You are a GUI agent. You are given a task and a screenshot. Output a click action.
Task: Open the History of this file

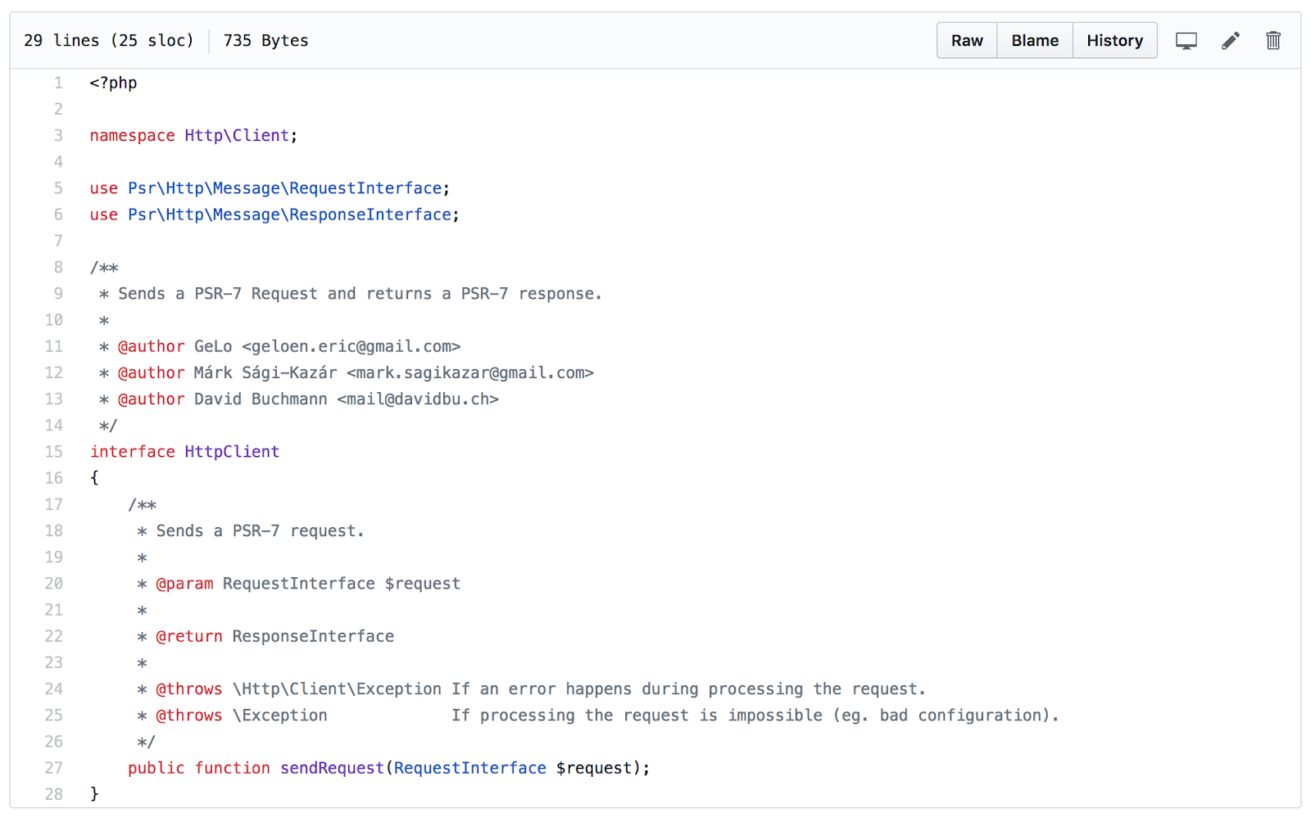(x=1114, y=39)
